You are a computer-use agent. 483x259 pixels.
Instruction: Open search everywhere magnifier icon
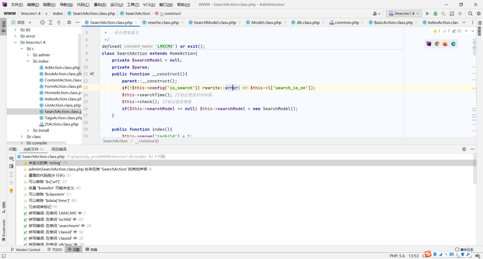(470, 14)
